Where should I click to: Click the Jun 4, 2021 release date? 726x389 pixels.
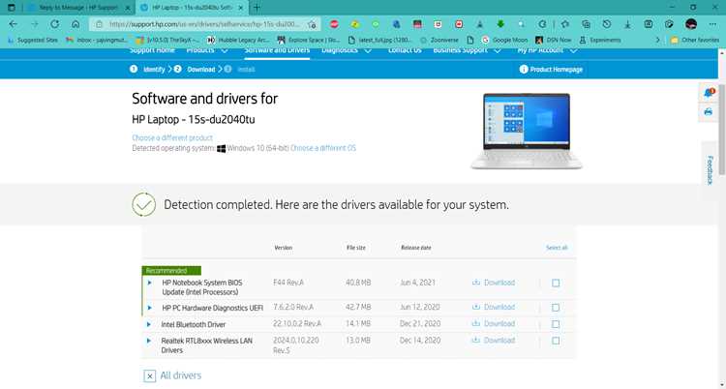[x=417, y=283]
